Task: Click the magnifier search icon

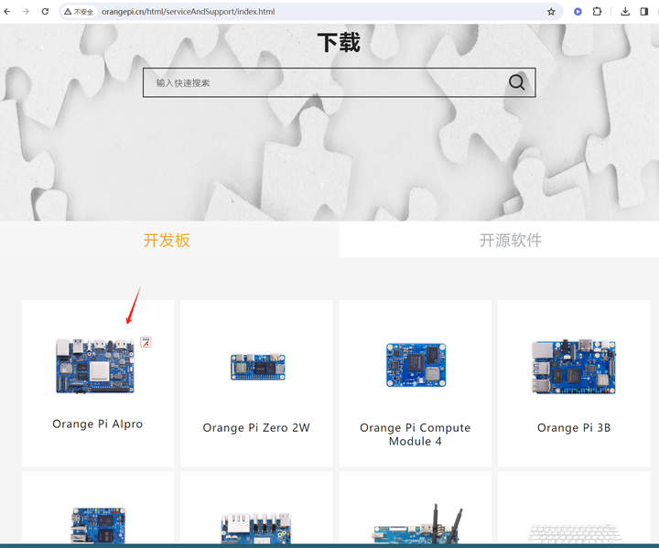Action: pyautogui.click(x=516, y=82)
